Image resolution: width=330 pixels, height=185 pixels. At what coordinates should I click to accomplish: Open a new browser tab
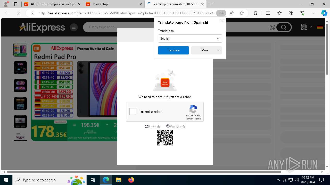point(211,4)
